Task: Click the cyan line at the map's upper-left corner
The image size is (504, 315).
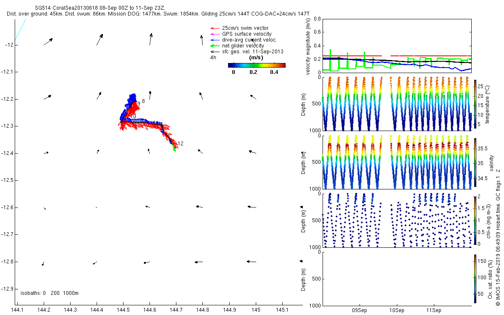Action: coord(20,30)
